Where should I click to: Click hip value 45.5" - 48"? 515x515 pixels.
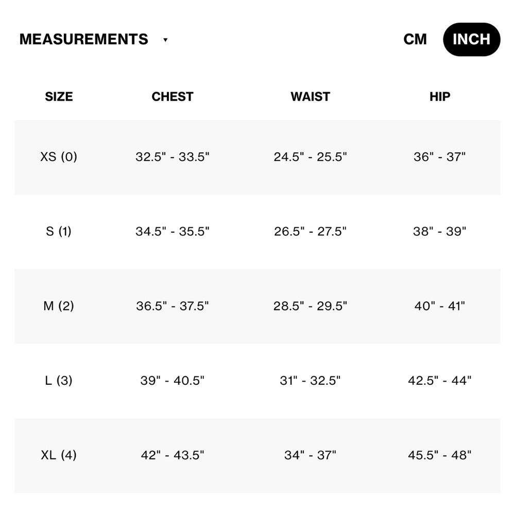[440, 455]
